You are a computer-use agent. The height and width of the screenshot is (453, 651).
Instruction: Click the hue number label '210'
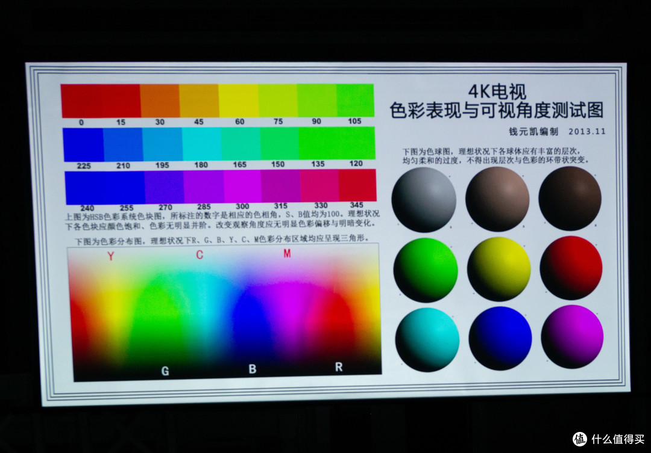coord(123,166)
